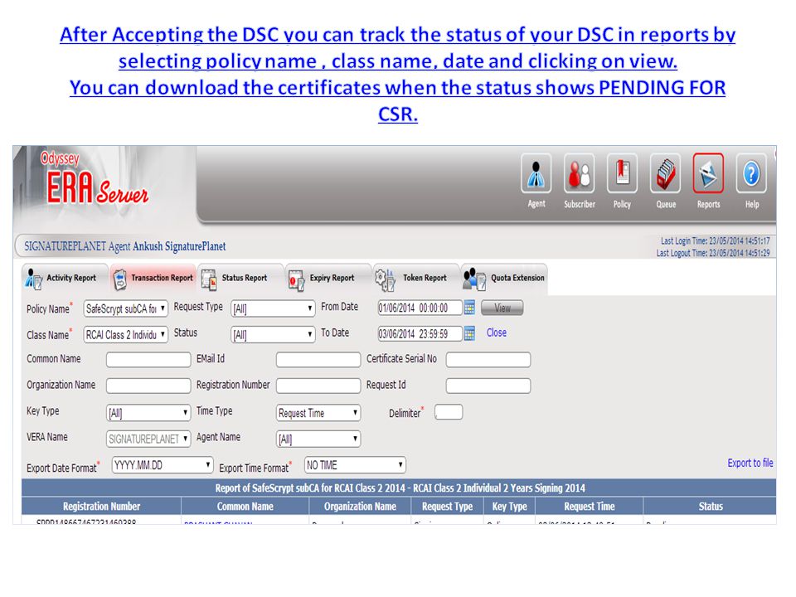Switch to Status Report tab

tap(240, 279)
